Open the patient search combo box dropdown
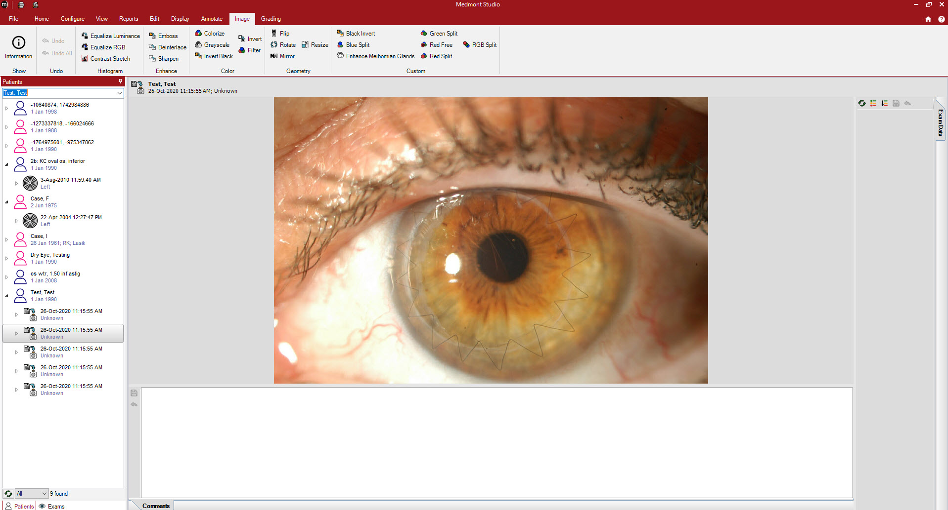 (119, 93)
